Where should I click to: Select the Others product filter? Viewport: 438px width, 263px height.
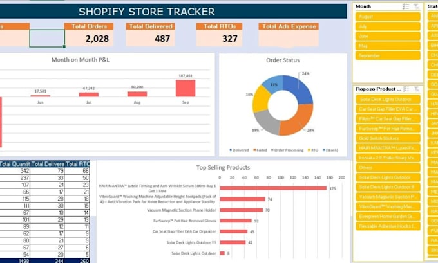point(388,168)
